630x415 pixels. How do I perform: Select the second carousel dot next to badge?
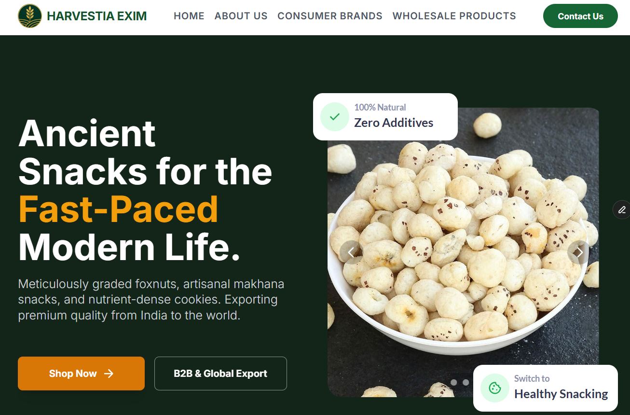pyautogui.click(x=466, y=382)
